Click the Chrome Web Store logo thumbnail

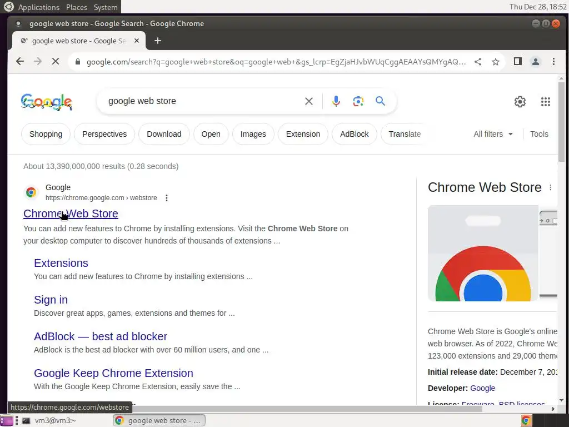(483, 253)
